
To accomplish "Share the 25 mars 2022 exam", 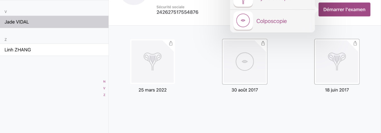I will pyautogui.click(x=171, y=43).
